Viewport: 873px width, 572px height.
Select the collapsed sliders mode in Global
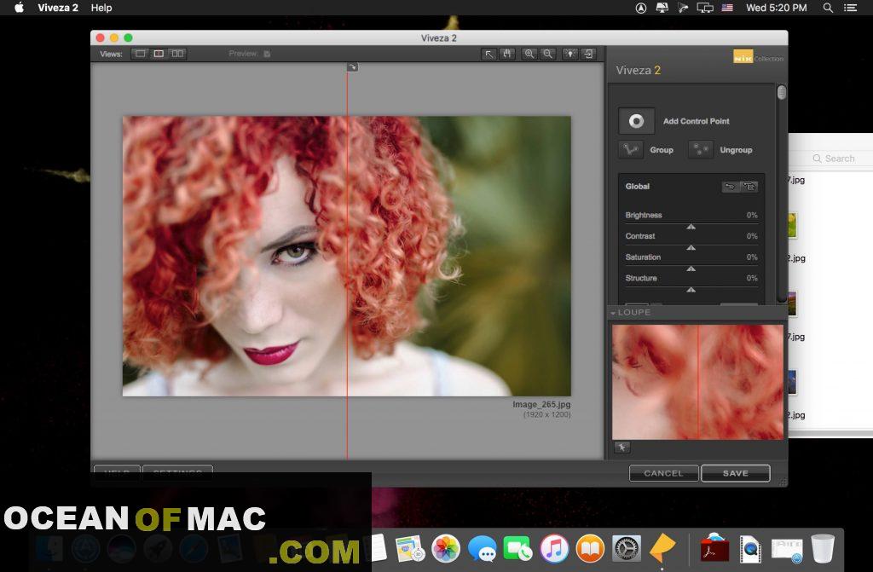tap(730, 187)
